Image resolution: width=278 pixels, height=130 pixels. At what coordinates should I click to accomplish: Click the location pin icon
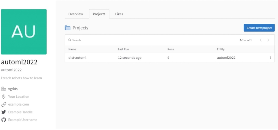point(4,97)
